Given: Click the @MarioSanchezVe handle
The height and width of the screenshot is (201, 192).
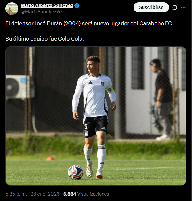Looking at the screenshot, I should point(41,12).
